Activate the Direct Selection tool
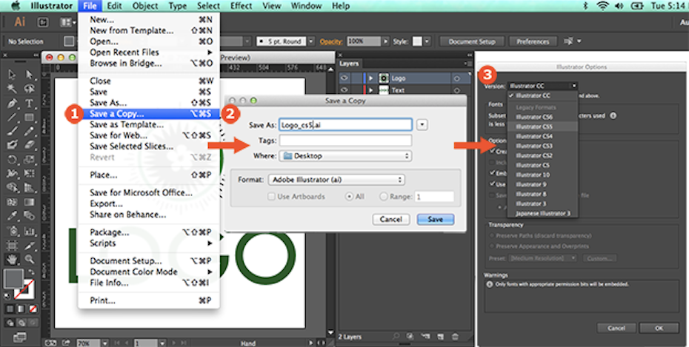The height and width of the screenshot is (347, 689). click(x=30, y=74)
